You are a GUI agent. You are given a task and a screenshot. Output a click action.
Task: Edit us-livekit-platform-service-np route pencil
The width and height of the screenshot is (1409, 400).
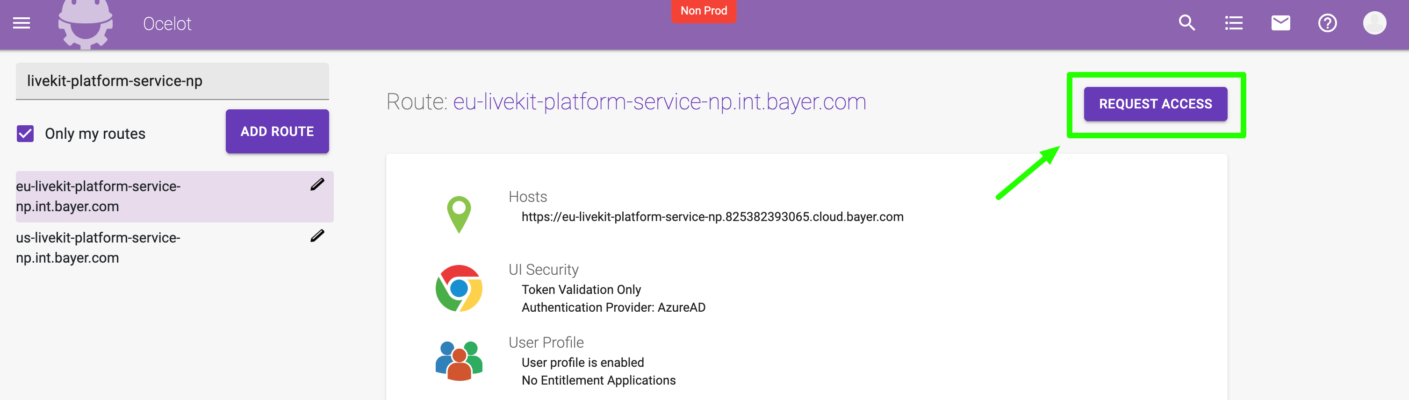point(317,236)
